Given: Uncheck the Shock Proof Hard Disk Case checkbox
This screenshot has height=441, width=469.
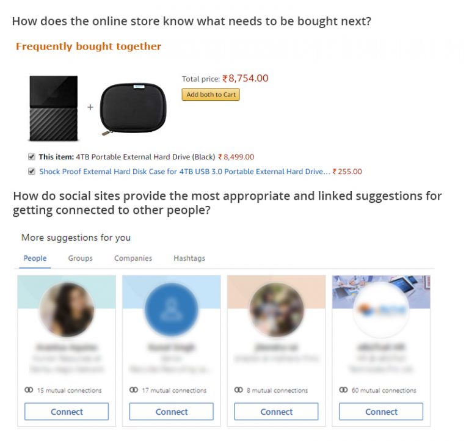Looking at the screenshot, I should coord(32,172).
